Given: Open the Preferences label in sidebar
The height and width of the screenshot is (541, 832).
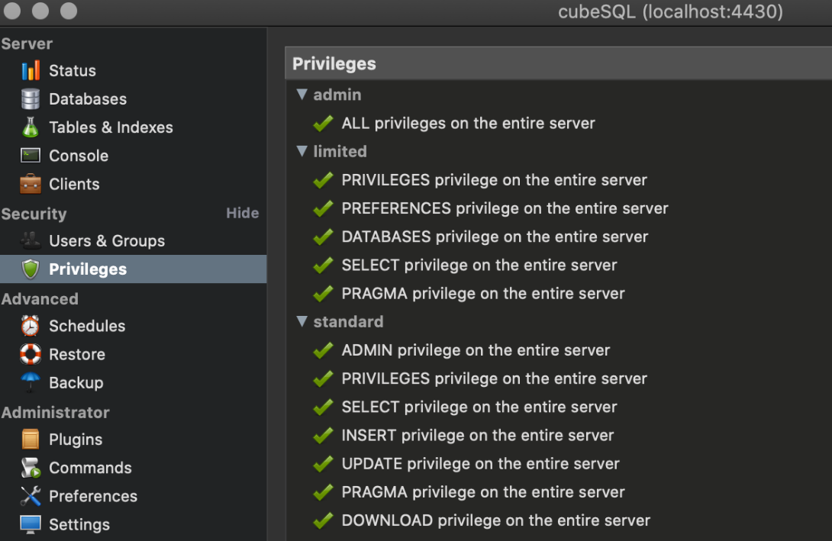Looking at the screenshot, I should (x=93, y=496).
